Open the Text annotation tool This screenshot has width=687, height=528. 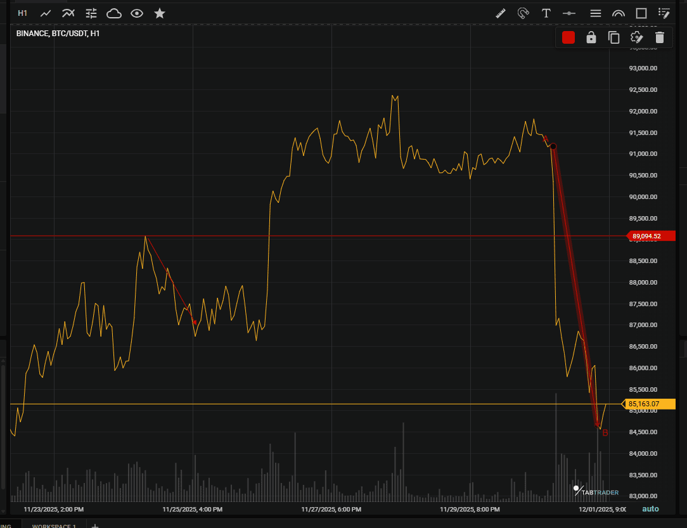[546, 13]
